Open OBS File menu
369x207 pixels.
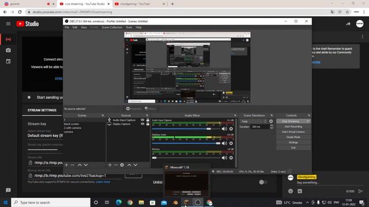point(67,28)
